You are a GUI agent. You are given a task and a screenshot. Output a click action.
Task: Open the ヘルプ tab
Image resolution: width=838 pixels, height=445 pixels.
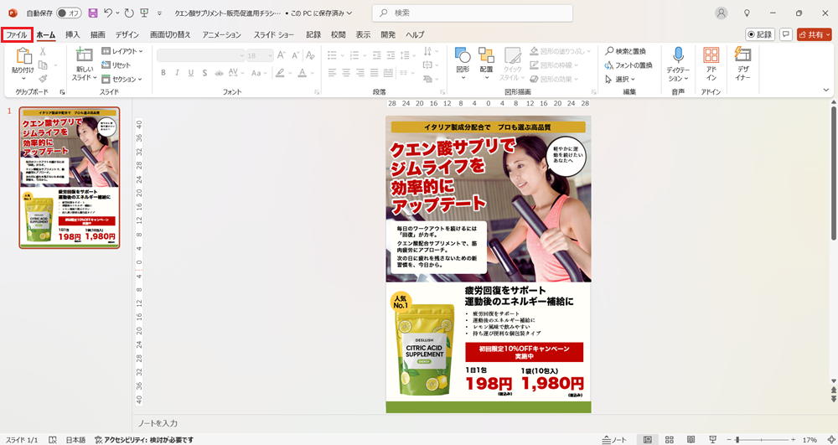415,34
